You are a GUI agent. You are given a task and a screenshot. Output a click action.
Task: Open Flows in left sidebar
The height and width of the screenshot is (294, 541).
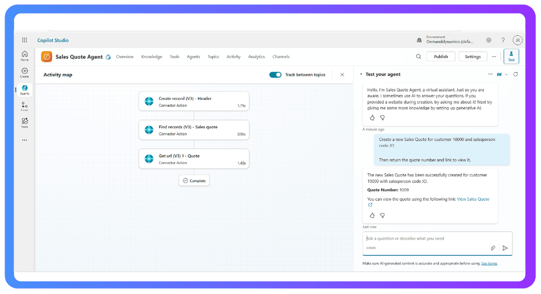(x=25, y=106)
